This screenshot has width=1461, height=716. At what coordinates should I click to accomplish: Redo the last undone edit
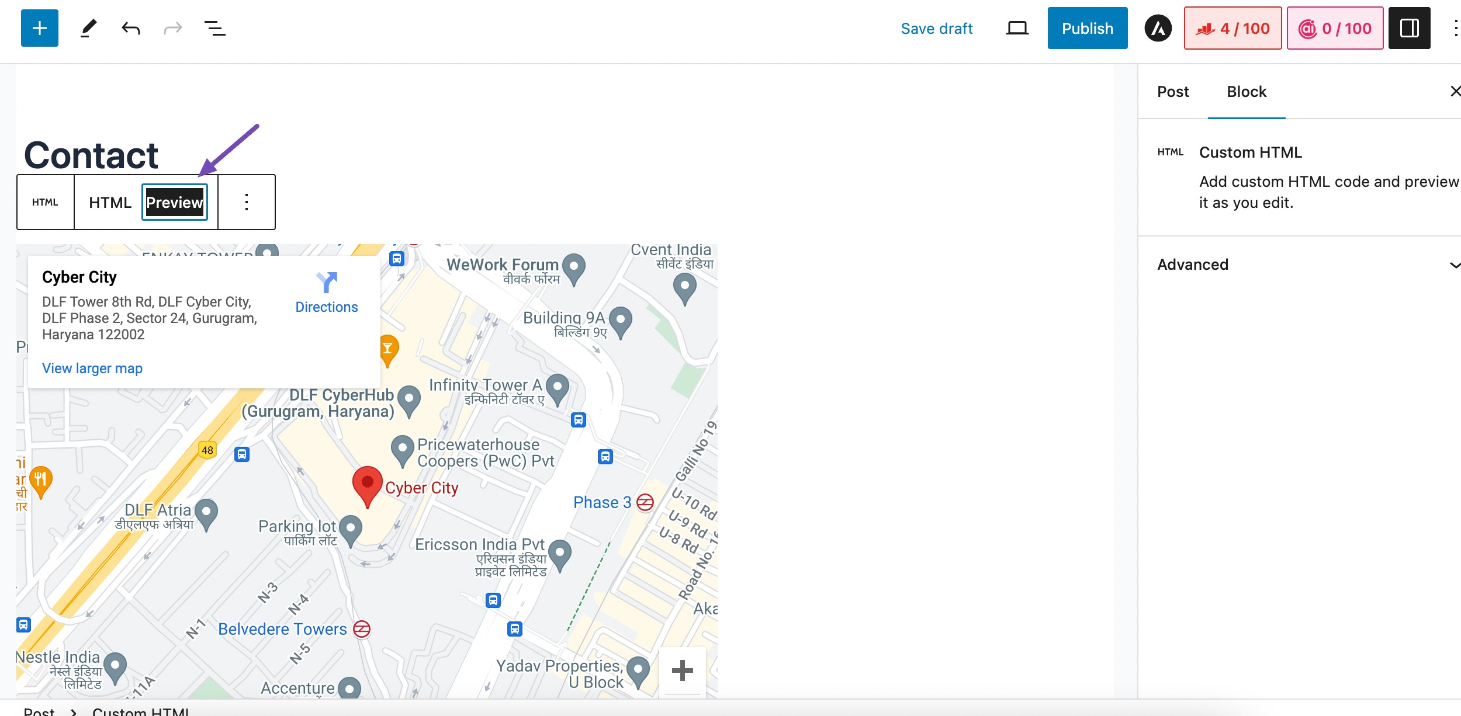(x=173, y=28)
